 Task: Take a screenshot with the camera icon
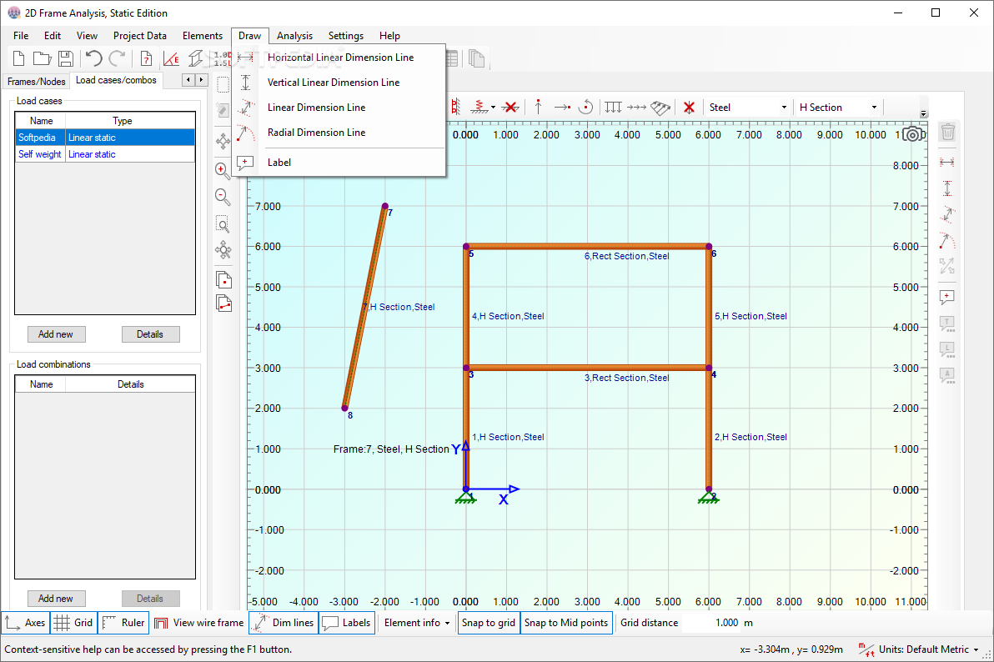[913, 134]
